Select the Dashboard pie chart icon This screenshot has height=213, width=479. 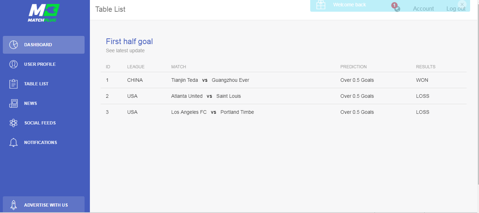[x=14, y=45]
